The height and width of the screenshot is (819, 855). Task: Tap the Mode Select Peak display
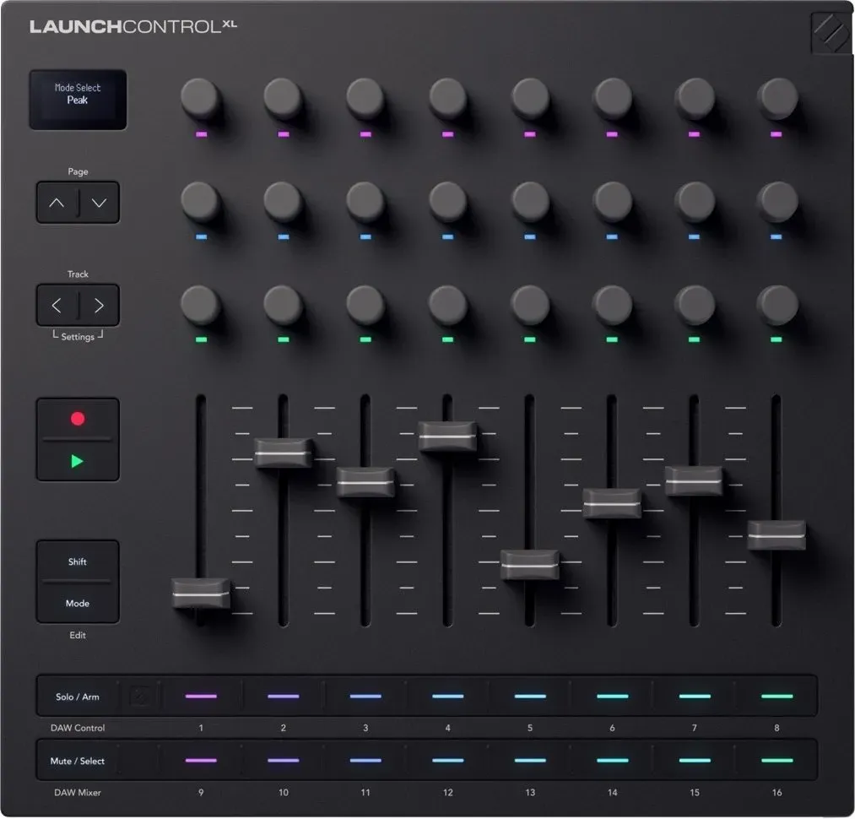[78, 100]
